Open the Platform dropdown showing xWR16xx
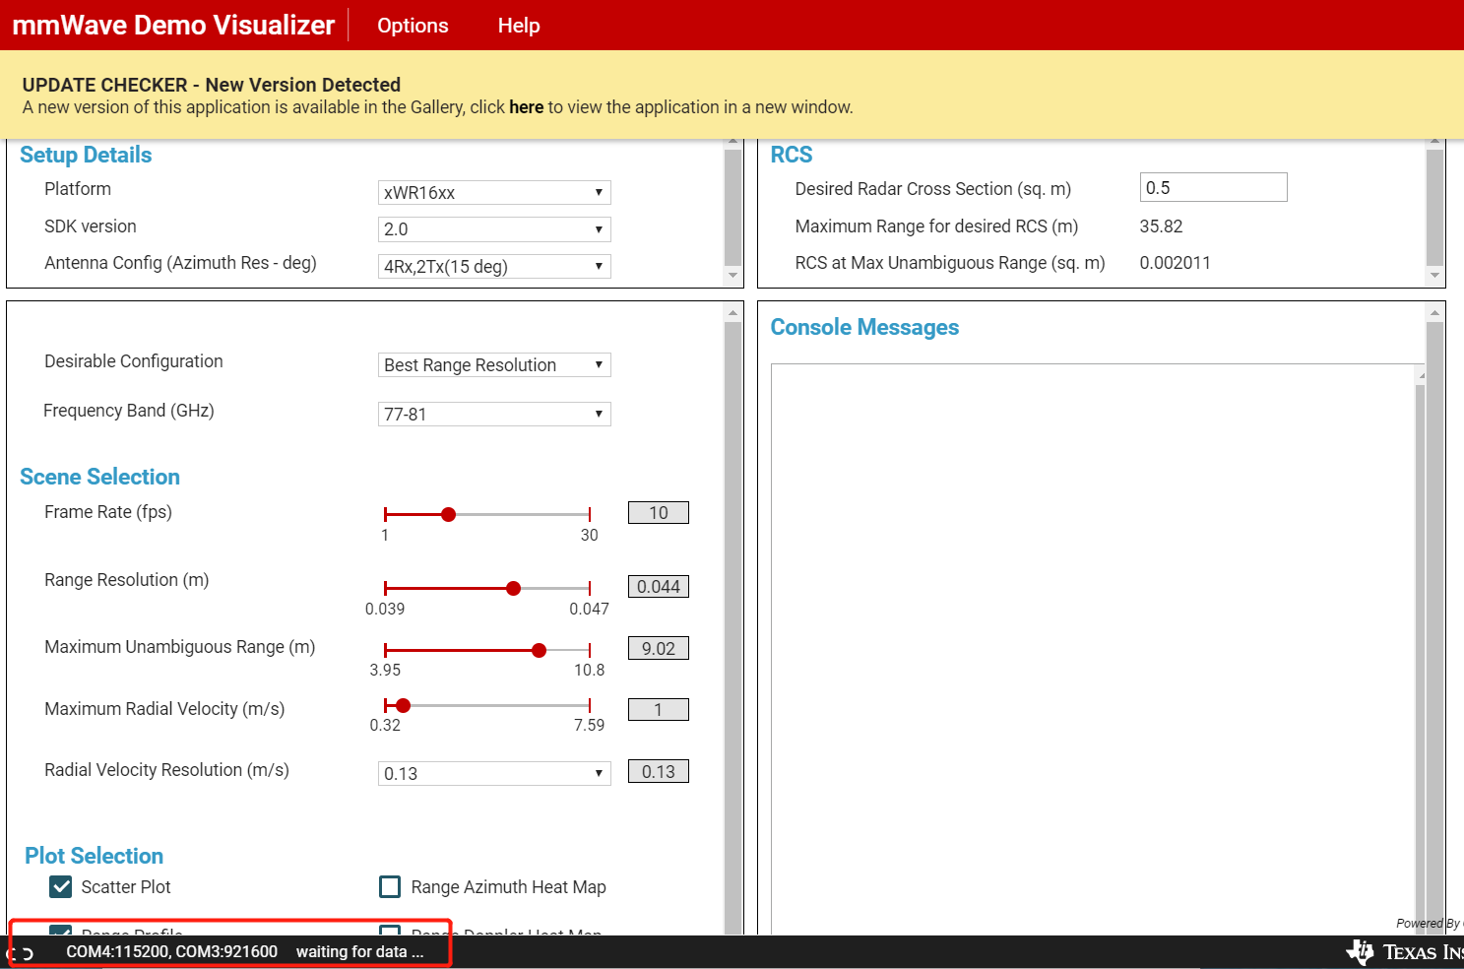Viewport: 1464px width, 969px height. [494, 193]
